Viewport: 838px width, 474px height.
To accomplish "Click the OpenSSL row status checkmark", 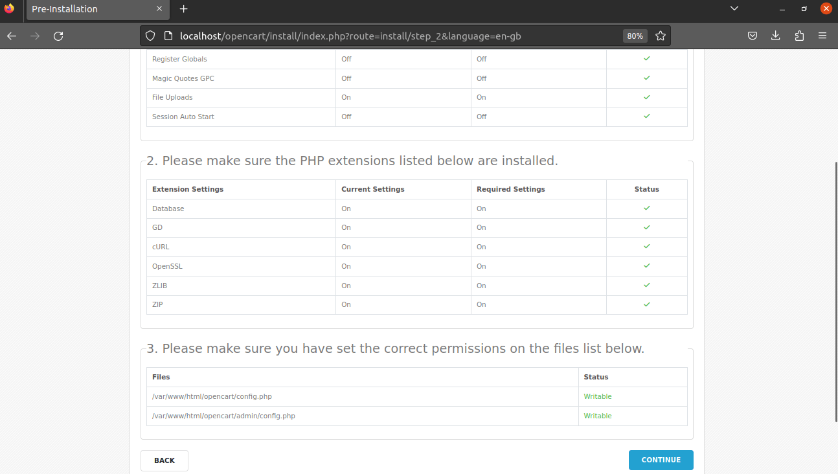I will tap(646, 265).
